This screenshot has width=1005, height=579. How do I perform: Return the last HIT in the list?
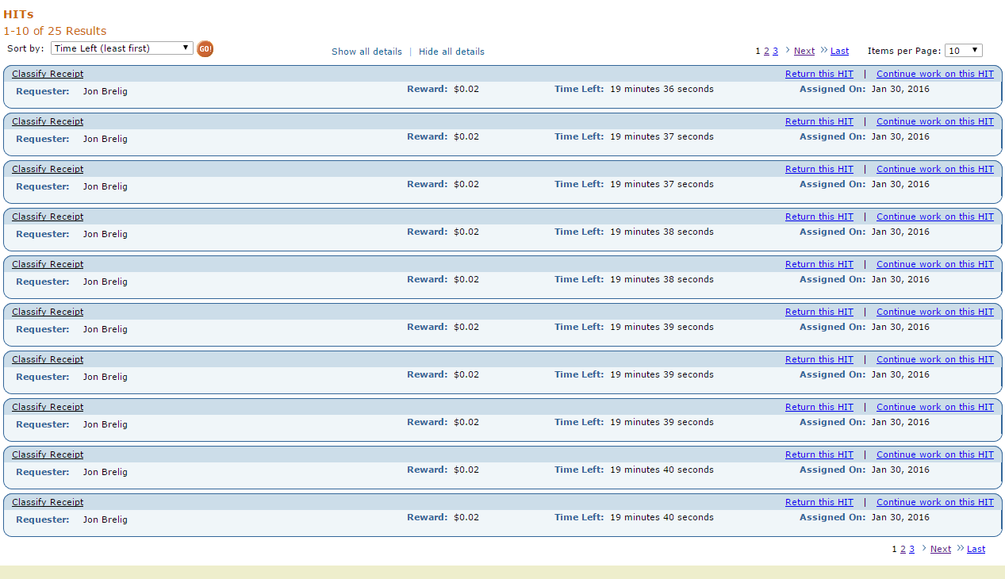point(819,502)
